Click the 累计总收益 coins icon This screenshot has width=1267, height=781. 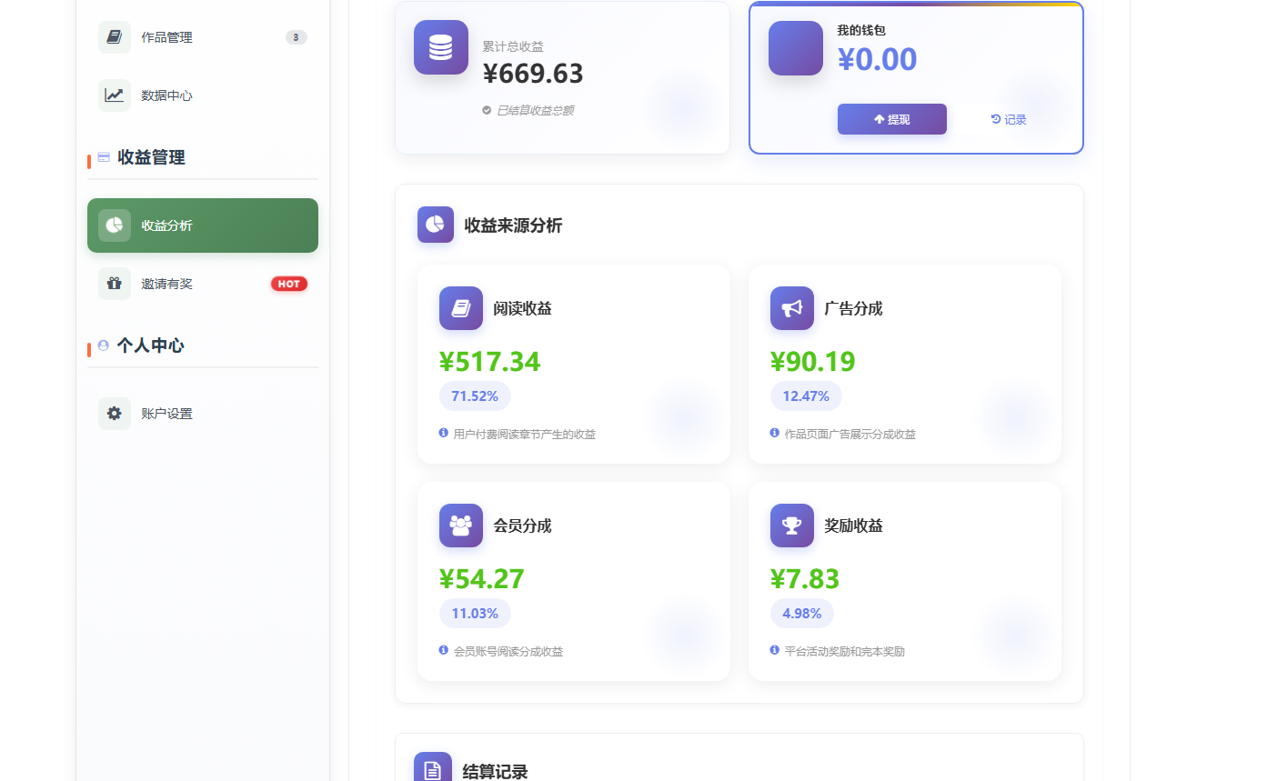pos(440,47)
